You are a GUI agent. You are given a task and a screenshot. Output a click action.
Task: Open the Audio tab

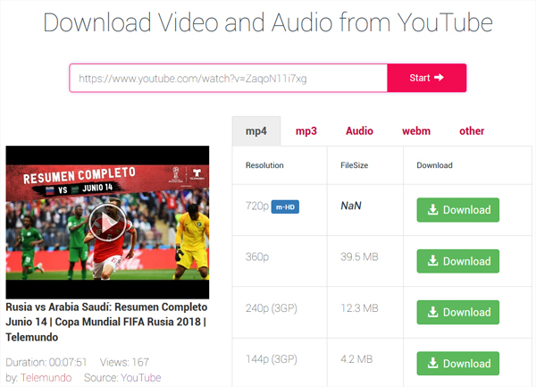point(359,131)
